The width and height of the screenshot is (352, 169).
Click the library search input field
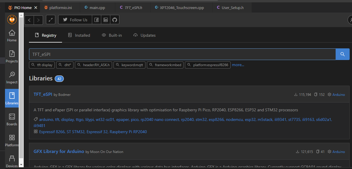[182, 54]
